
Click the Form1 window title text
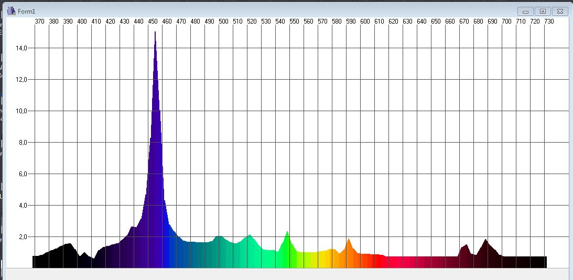tap(27, 12)
